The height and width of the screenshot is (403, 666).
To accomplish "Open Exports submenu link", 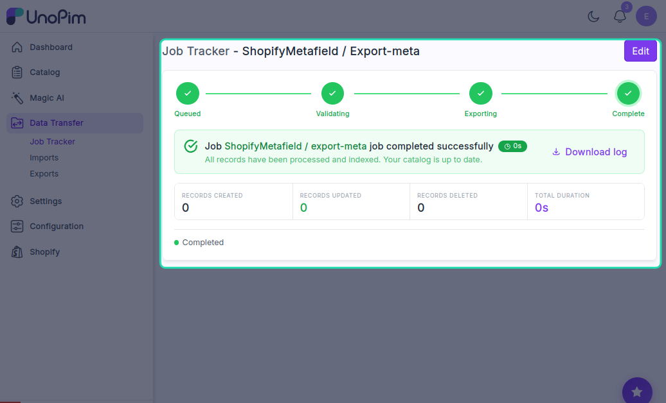I will pyautogui.click(x=44, y=174).
